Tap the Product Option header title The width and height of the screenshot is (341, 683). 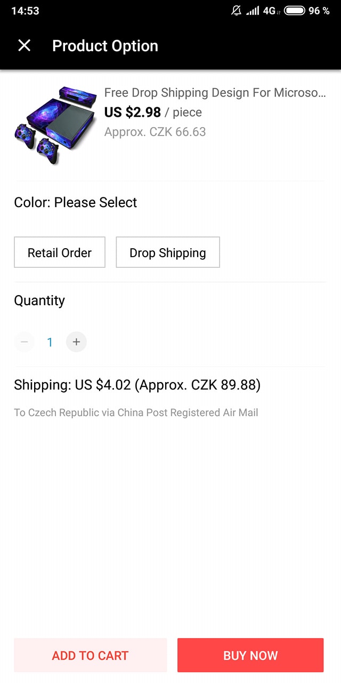pyautogui.click(x=105, y=46)
